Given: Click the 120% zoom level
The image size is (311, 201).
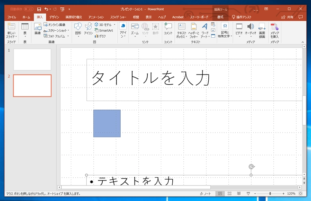Looking at the screenshot, I should pyautogui.click(x=291, y=194).
